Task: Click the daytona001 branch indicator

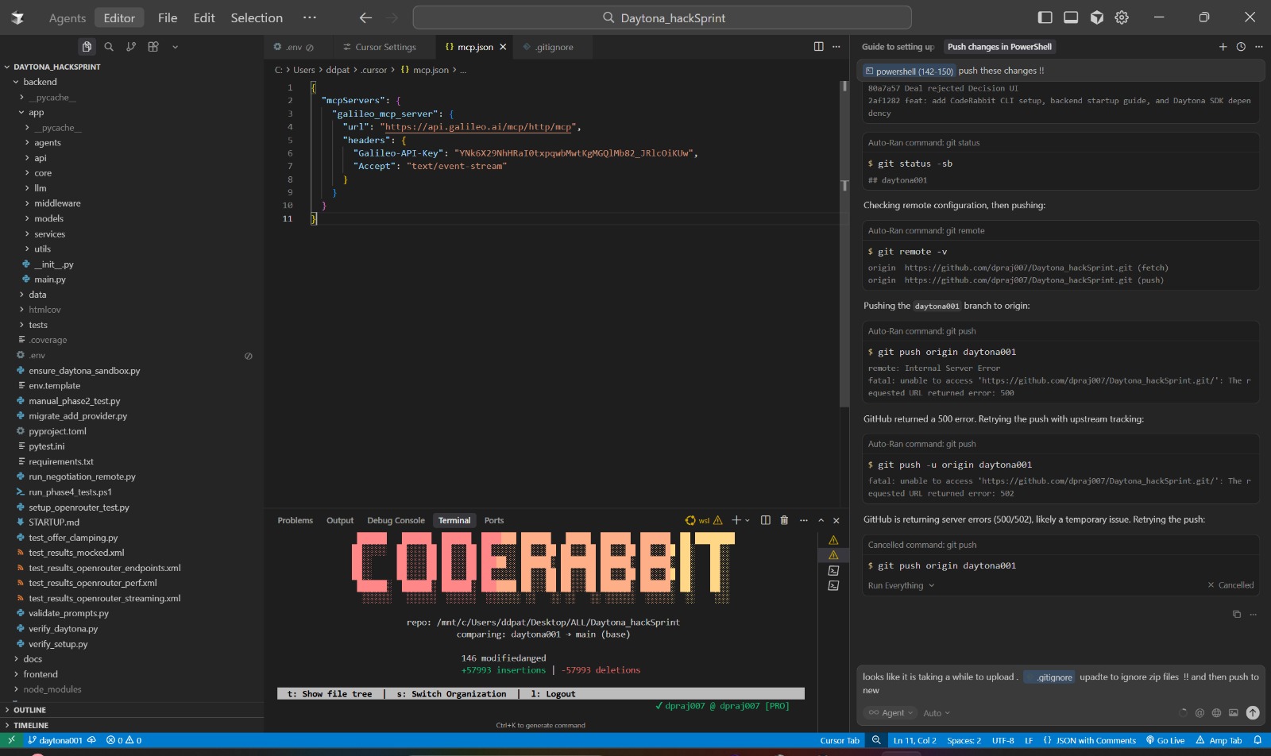Action: [56, 740]
